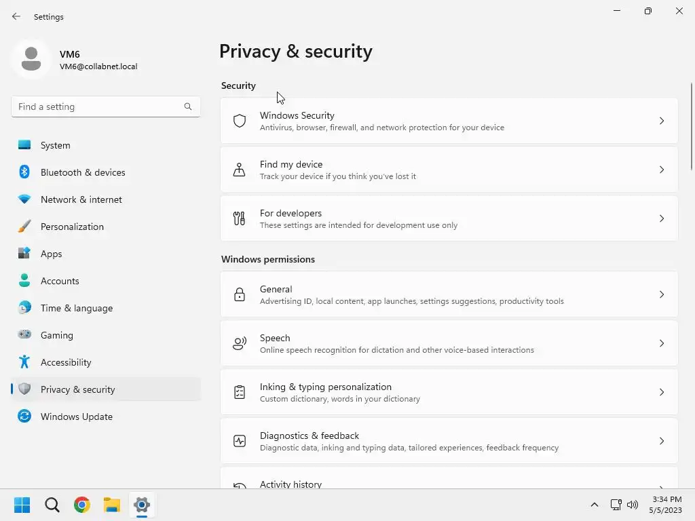
Task: Select Accessibility in the sidebar
Action: point(66,362)
